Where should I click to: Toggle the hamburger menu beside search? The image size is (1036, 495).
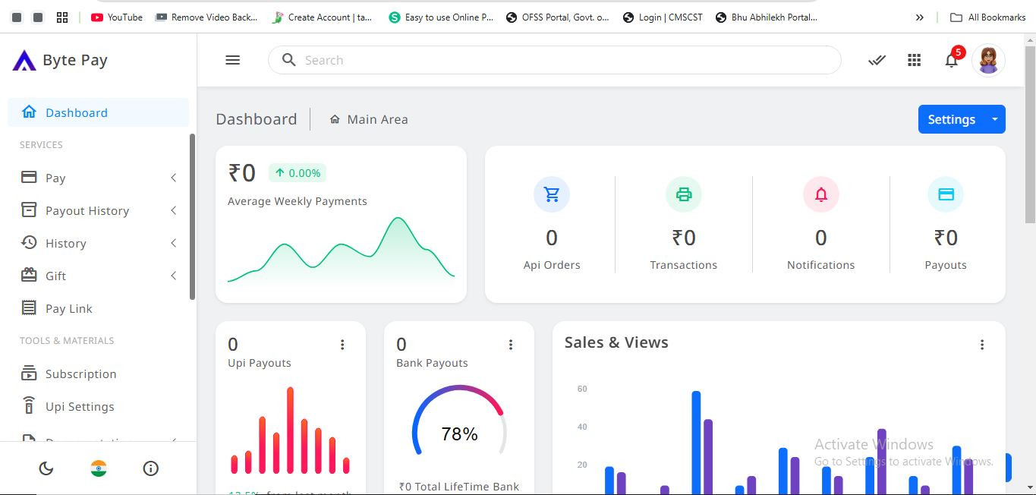[232, 60]
